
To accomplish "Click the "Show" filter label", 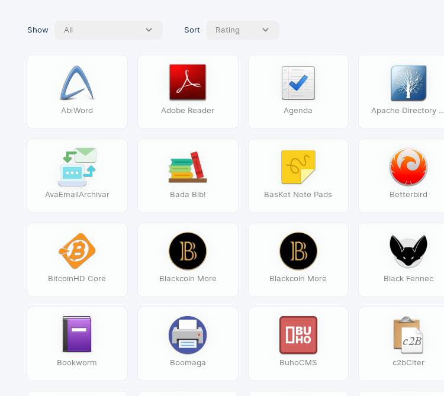I will click(x=38, y=30).
